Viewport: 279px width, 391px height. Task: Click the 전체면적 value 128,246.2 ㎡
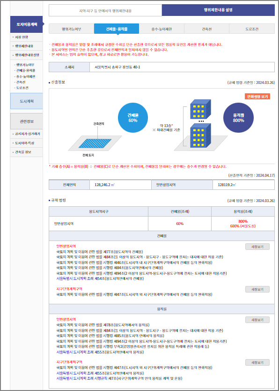[x=104, y=185]
